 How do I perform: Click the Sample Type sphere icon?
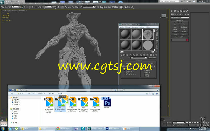157,30
